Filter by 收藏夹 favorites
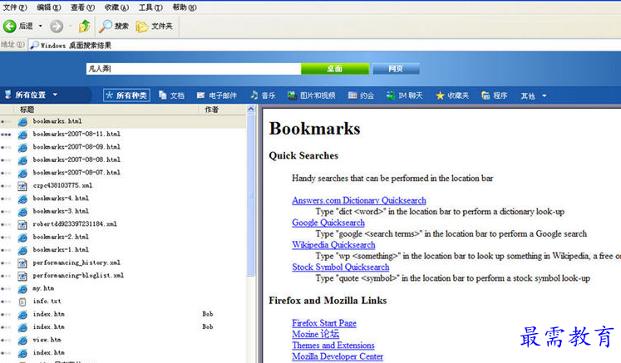This screenshot has width=621, height=363. pos(452,96)
